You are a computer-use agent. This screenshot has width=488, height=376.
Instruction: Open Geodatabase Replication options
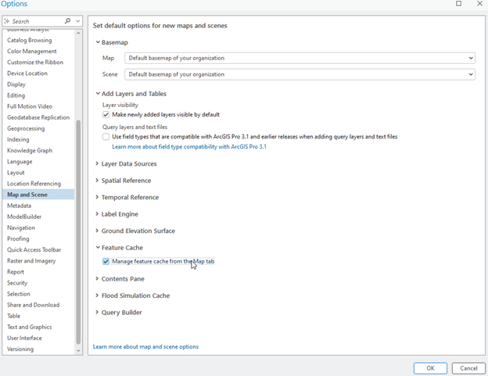[x=38, y=117]
